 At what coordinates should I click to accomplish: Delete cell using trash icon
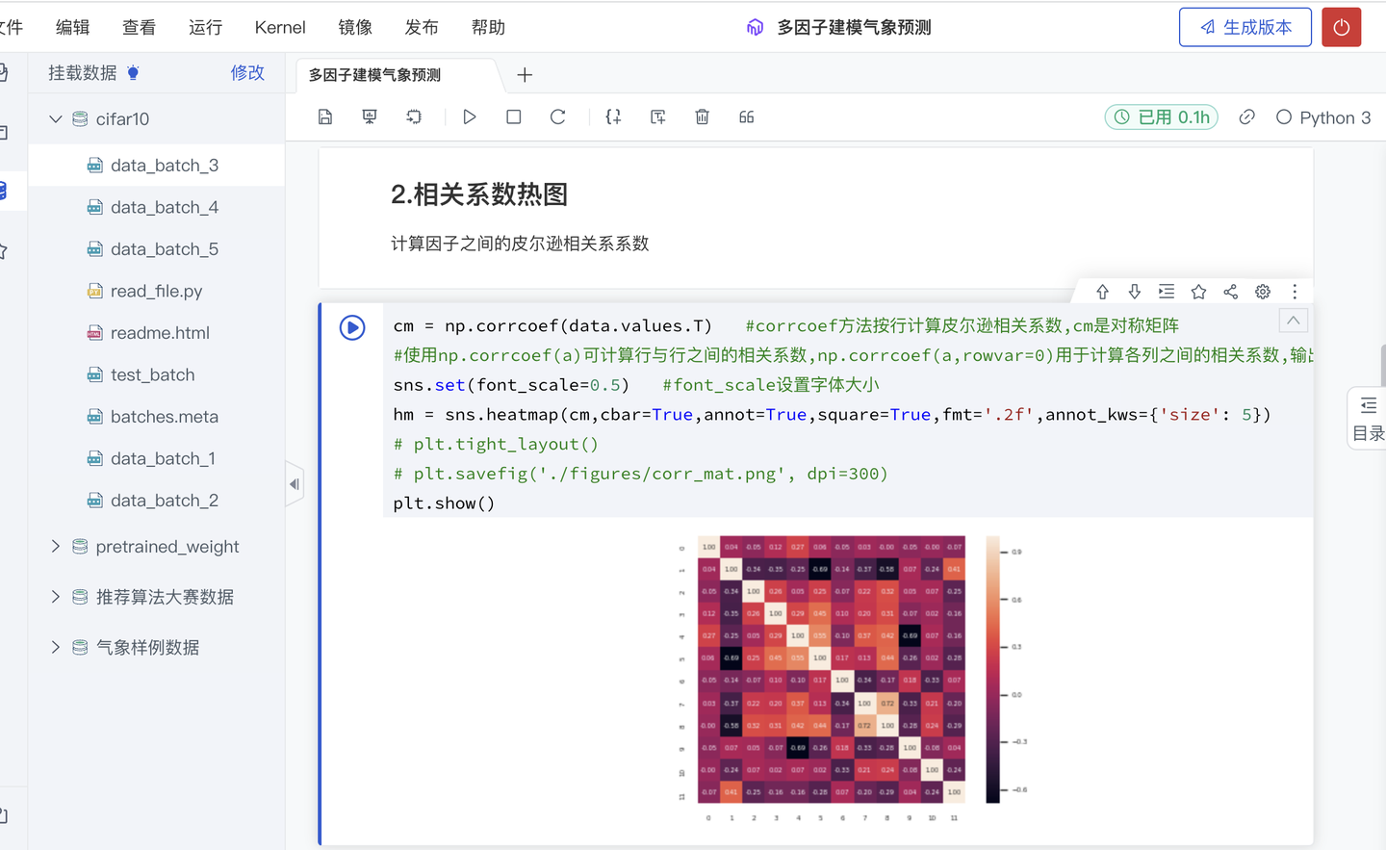pyautogui.click(x=703, y=116)
